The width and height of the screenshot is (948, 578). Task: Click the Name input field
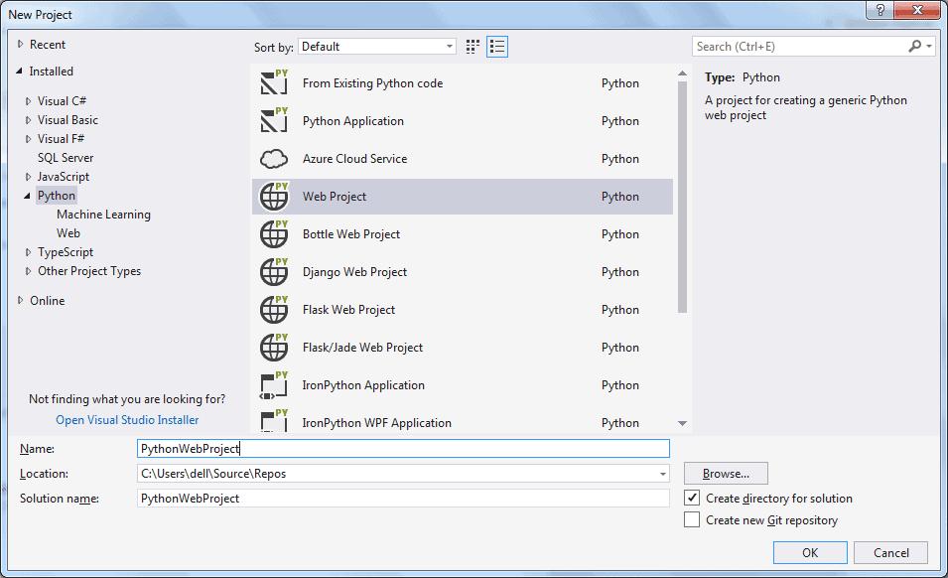[x=403, y=449]
